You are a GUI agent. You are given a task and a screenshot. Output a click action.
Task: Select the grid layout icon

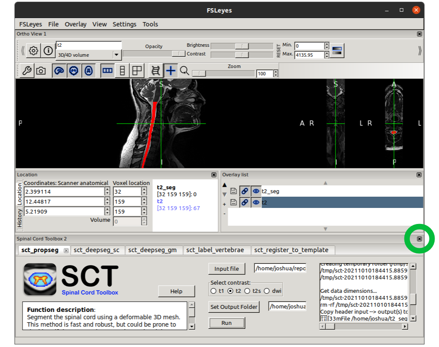(x=137, y=70)
